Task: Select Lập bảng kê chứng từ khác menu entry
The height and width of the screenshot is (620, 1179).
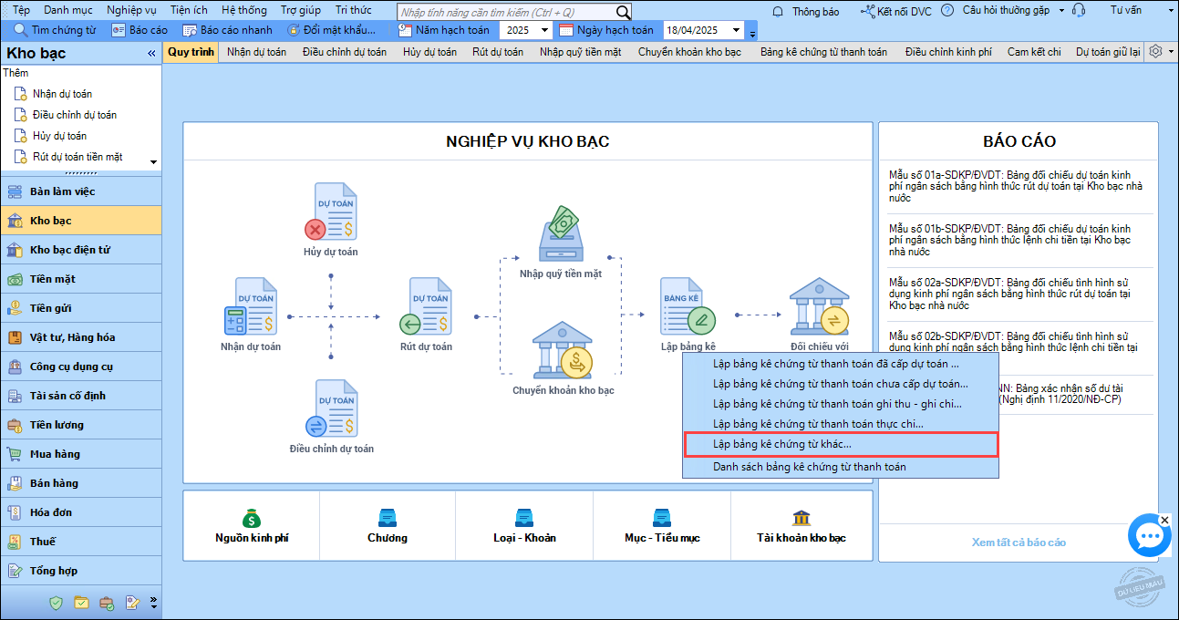Action: click(841, 444)
